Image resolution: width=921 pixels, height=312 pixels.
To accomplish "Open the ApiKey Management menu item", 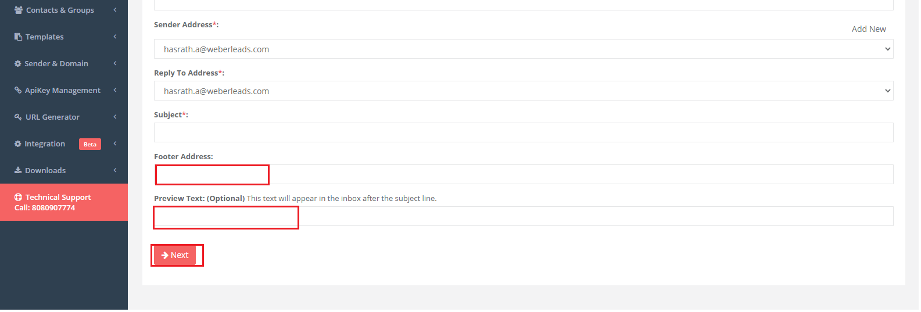I will point(63,91).
